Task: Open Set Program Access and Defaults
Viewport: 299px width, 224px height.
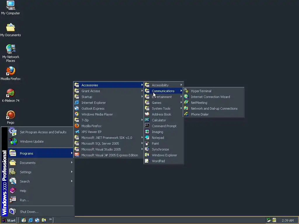Action: 41,132
